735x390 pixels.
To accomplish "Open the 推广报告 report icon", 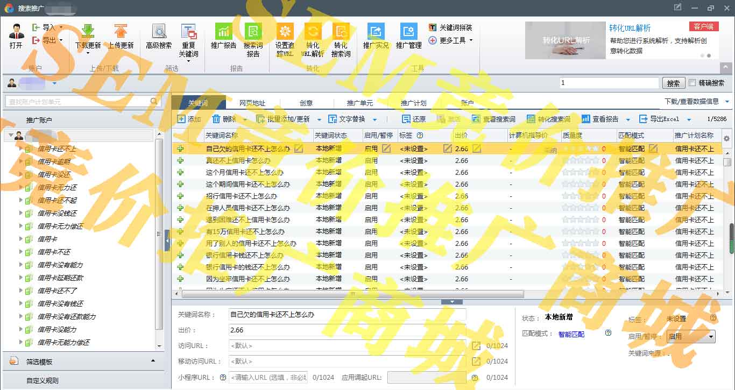I will point(223,32).
